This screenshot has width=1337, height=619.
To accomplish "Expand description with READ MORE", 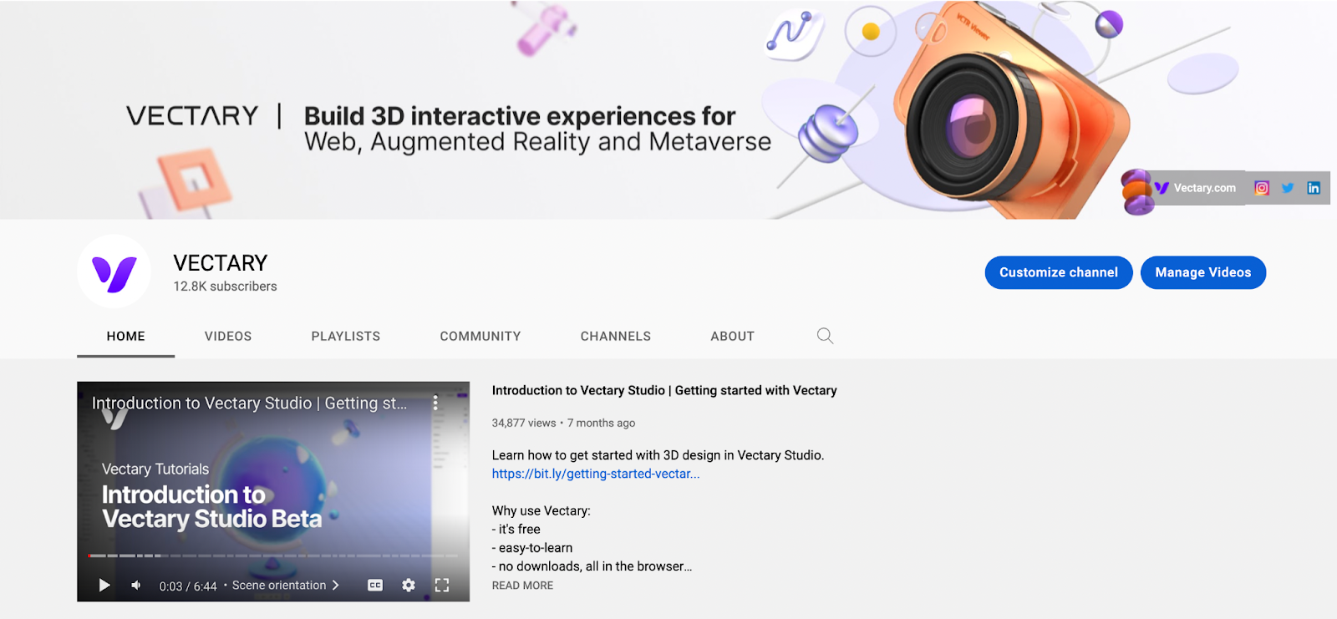I will pos(522,586).
